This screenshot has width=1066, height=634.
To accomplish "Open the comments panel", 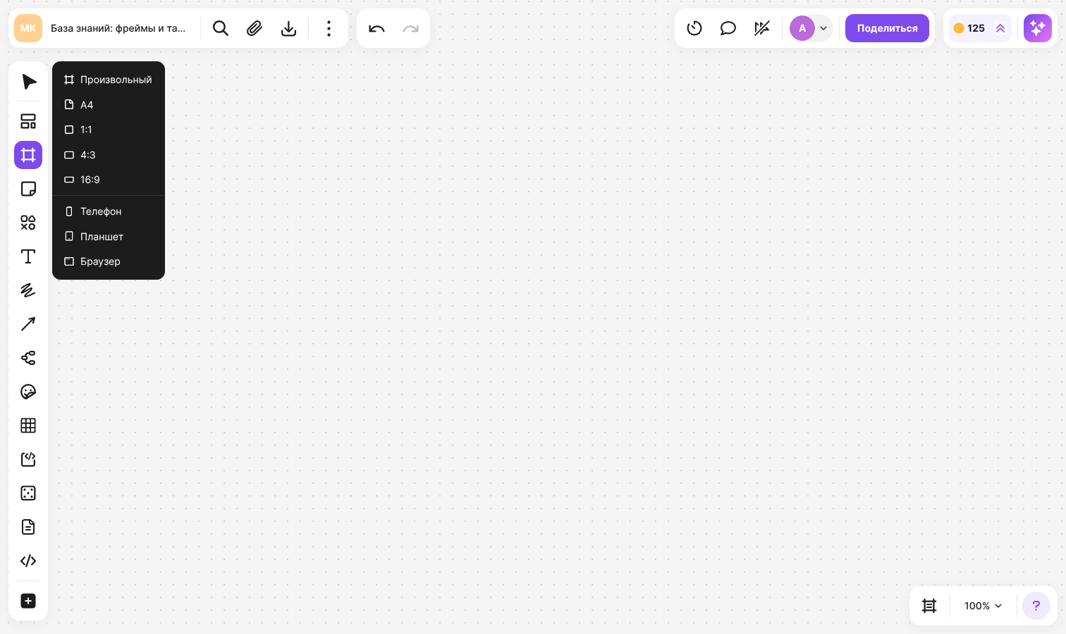I will 728,28.
